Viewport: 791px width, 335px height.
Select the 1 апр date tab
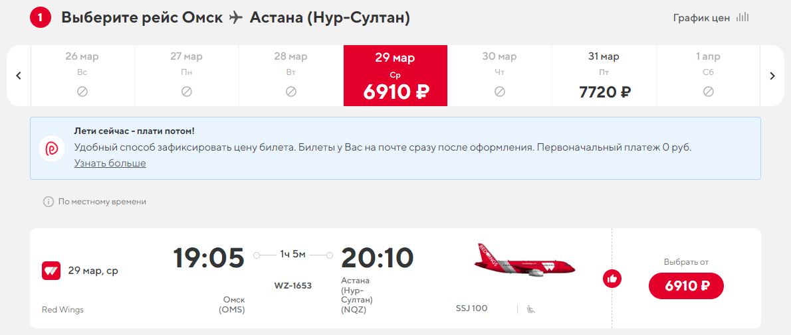pyautogui.click(x=708, y=76)
